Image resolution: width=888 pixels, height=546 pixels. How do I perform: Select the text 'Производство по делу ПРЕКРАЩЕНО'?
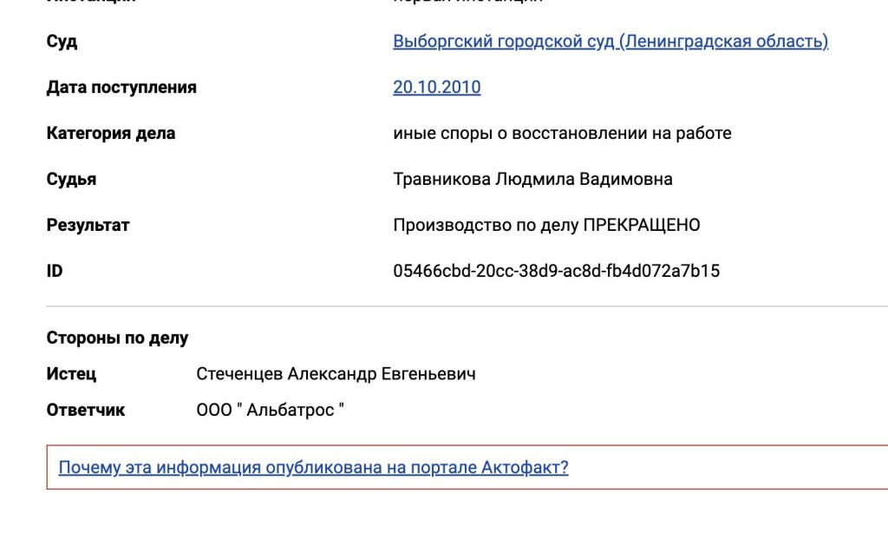546,226
